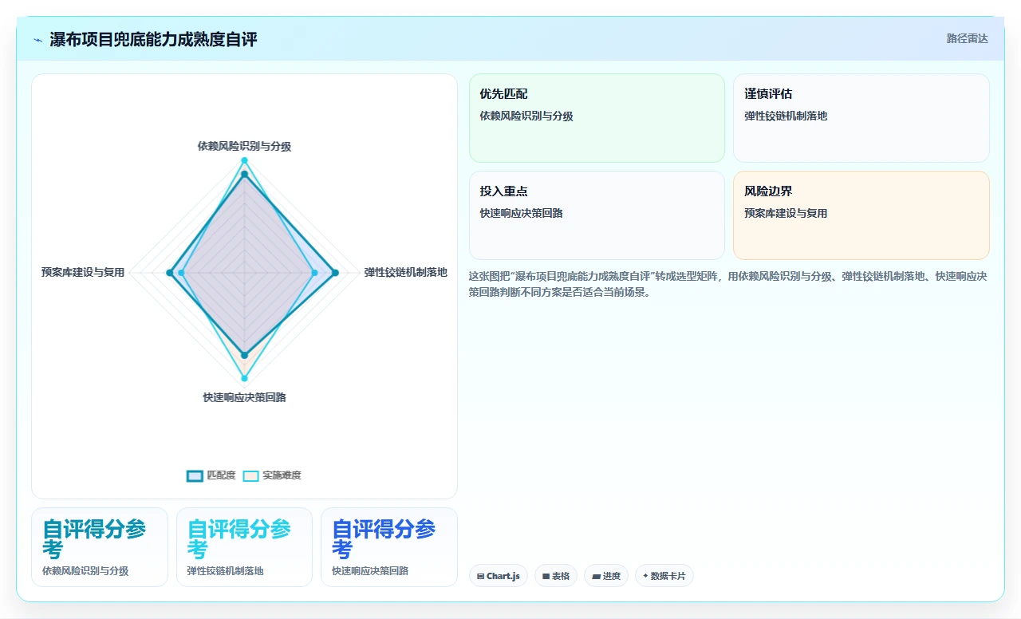Select the Chart.js tag chip
This screenshot has height=619, width=1021.
tap(499, 576)
